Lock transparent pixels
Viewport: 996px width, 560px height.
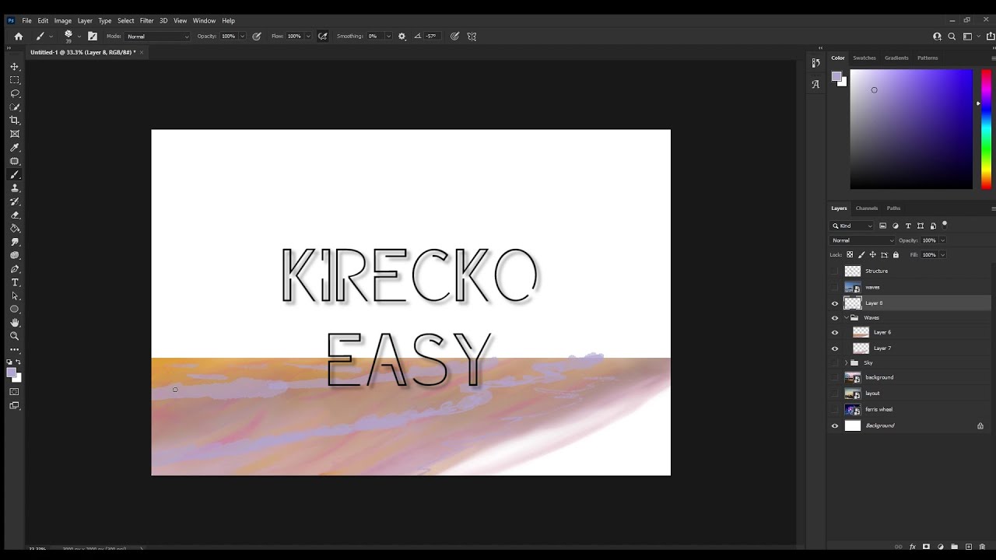(850, 254)
